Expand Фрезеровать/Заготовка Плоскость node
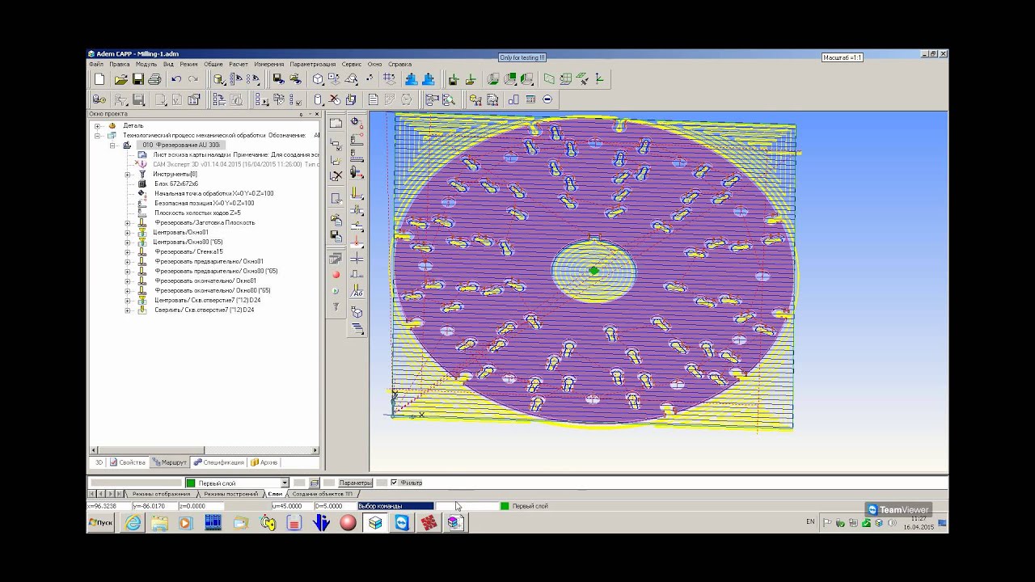Image resolution: width=1035 pixels, height=582 pixels. click(x=128, y=223)
